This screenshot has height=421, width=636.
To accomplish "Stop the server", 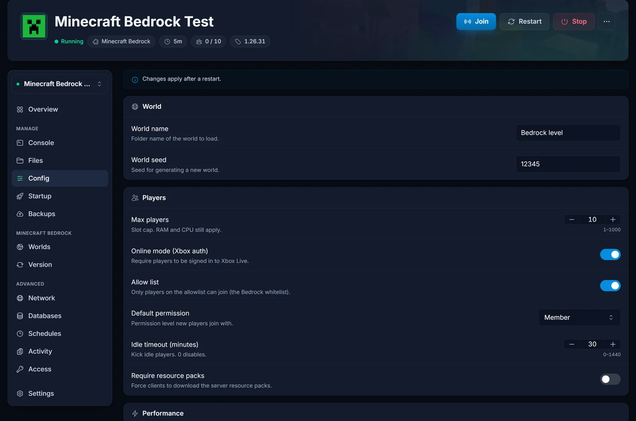I will pos(574,21).
